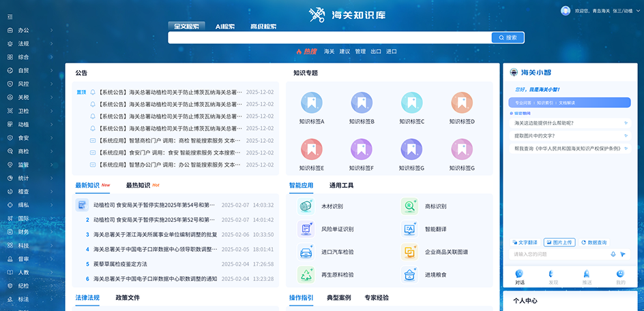The width and height of the screenshot is (644, 311).
Task: Select the 知识标签A bookmark icon
Action: 312,103
